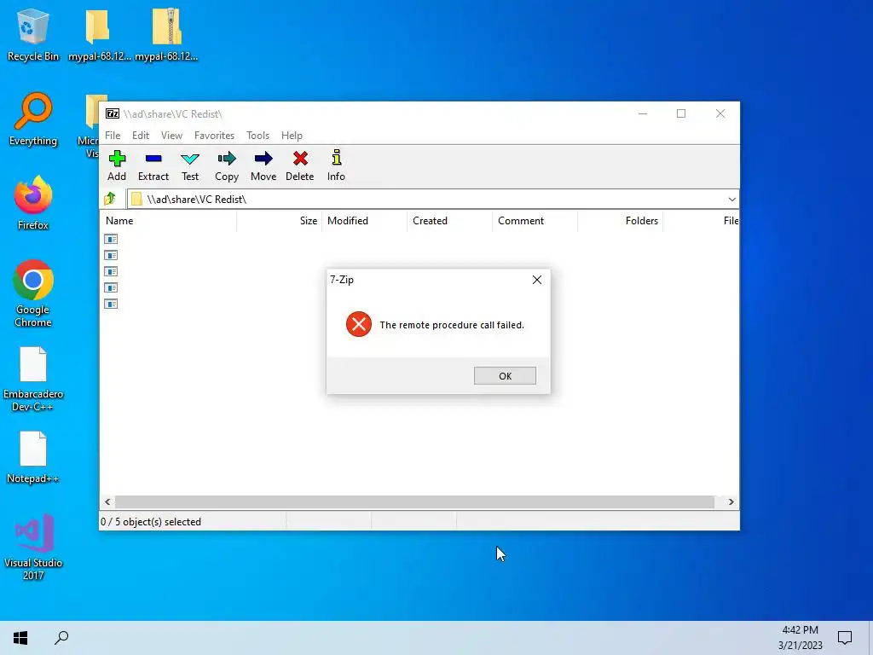Screen dimensions: 873x655
Task: Minimize the 7-Zip file manager window
Action: (643, 113)
